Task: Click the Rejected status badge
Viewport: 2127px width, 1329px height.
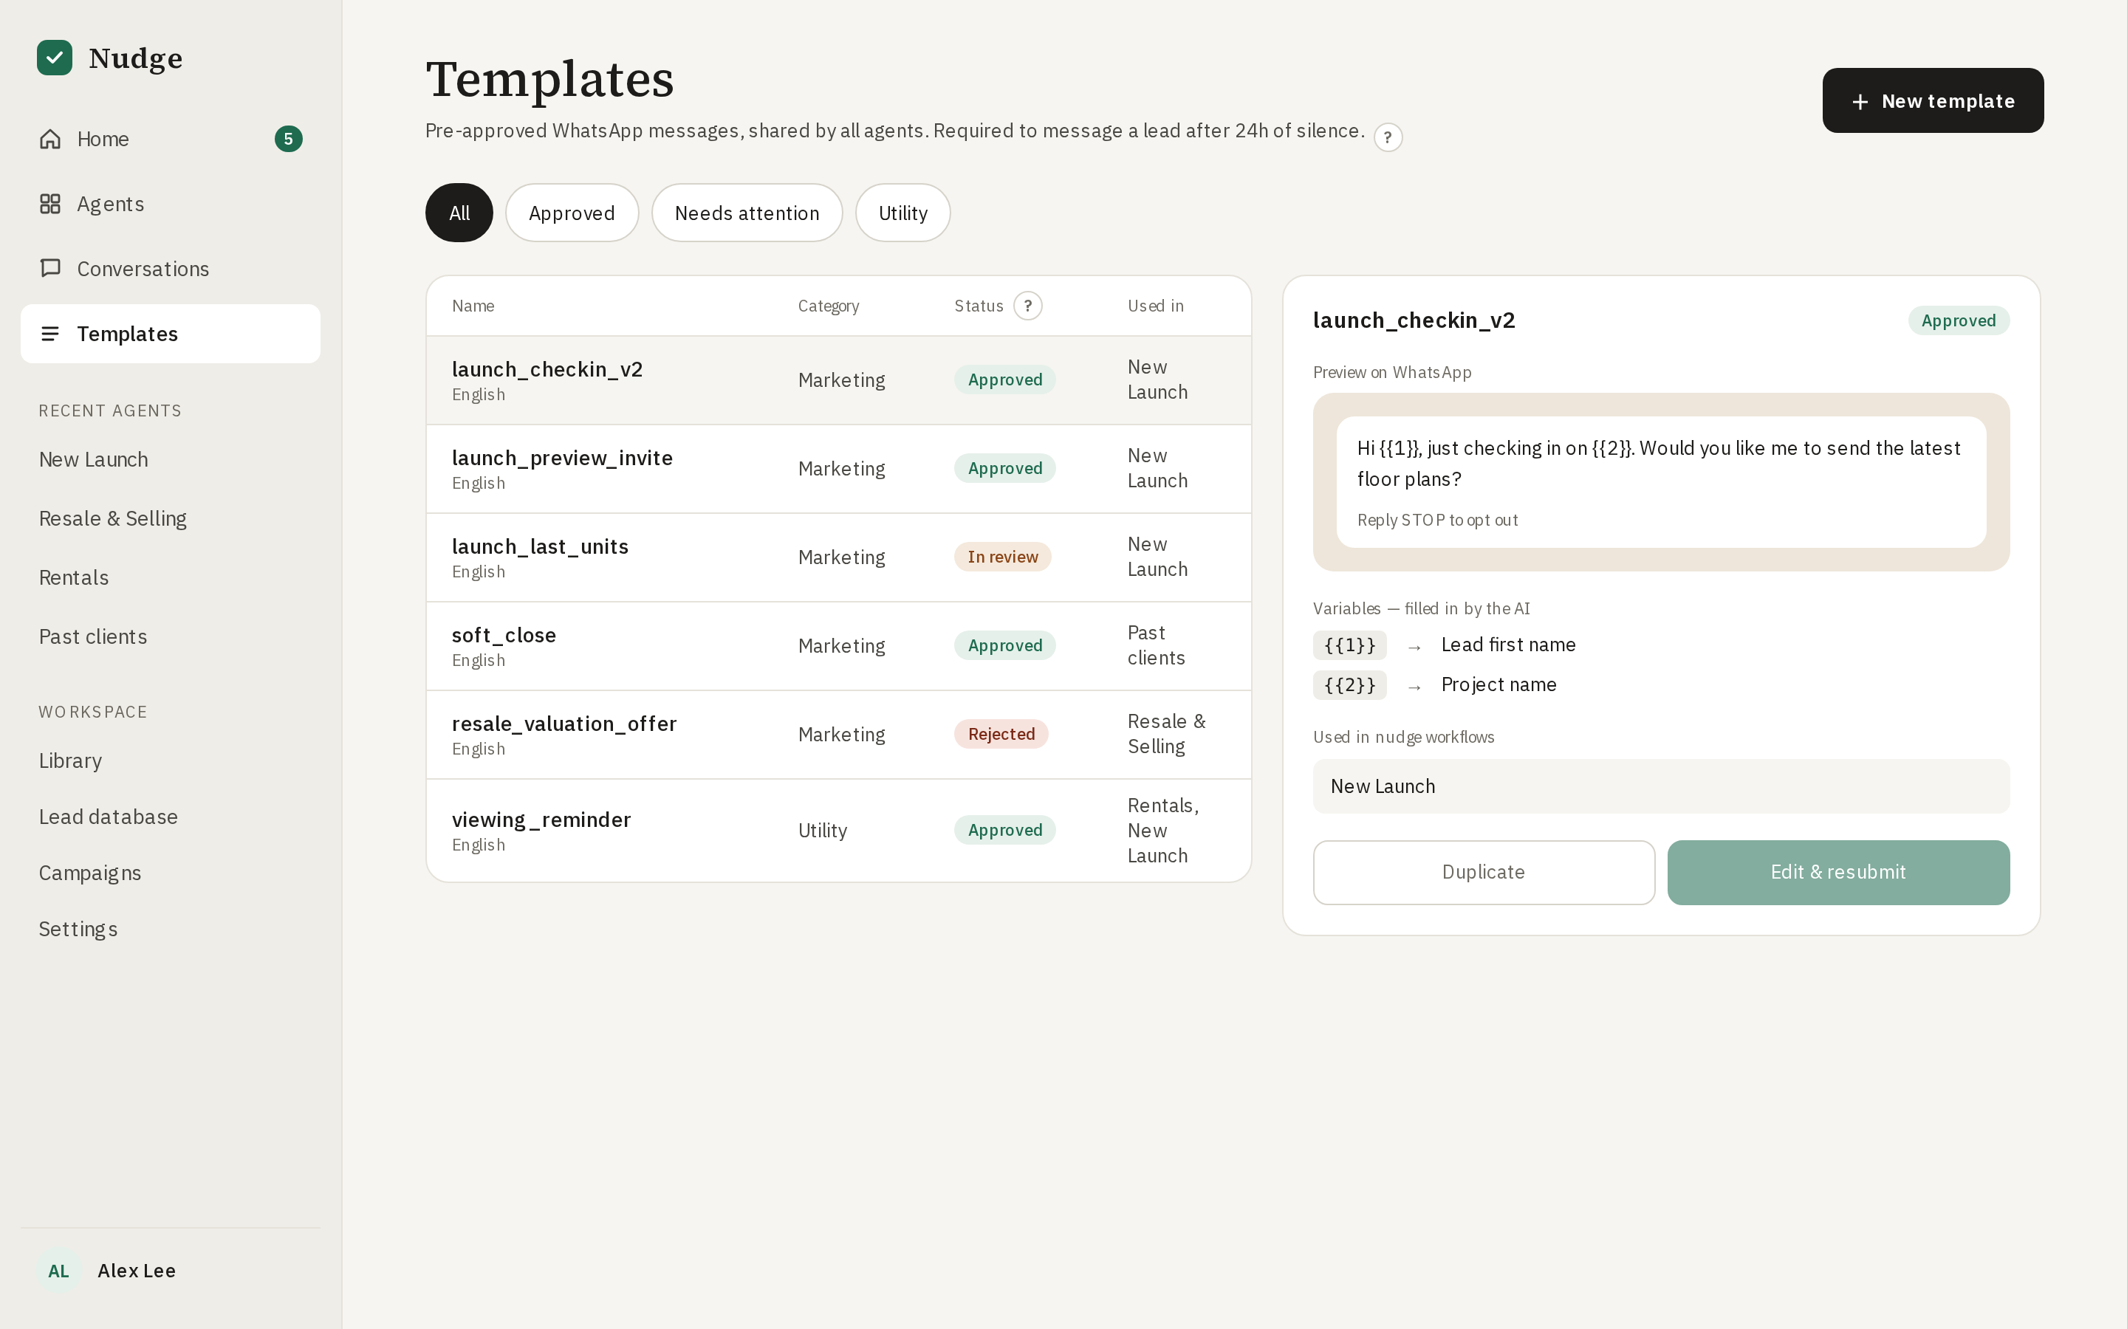Action: click(1001, 734)
